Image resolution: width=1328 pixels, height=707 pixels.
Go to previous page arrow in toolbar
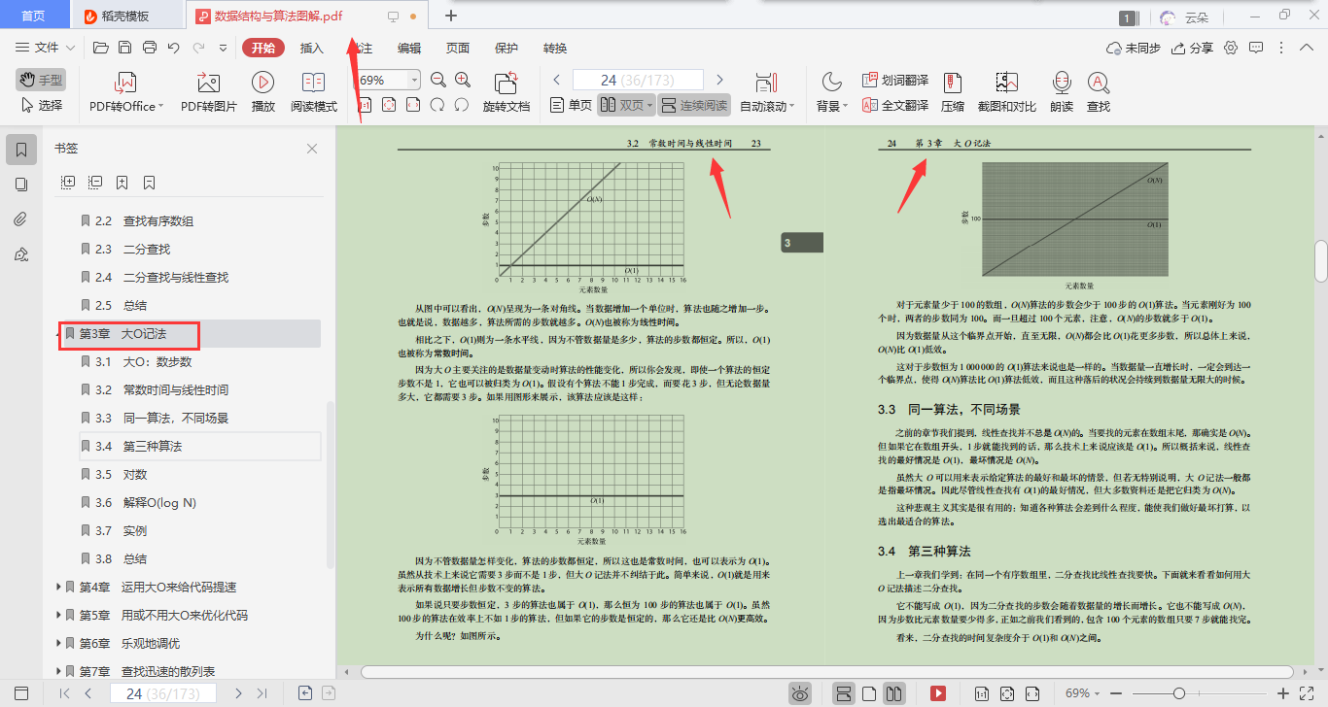click(557, 80)
